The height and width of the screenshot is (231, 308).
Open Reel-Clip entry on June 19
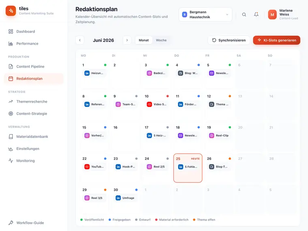click(x=219, y=135)
